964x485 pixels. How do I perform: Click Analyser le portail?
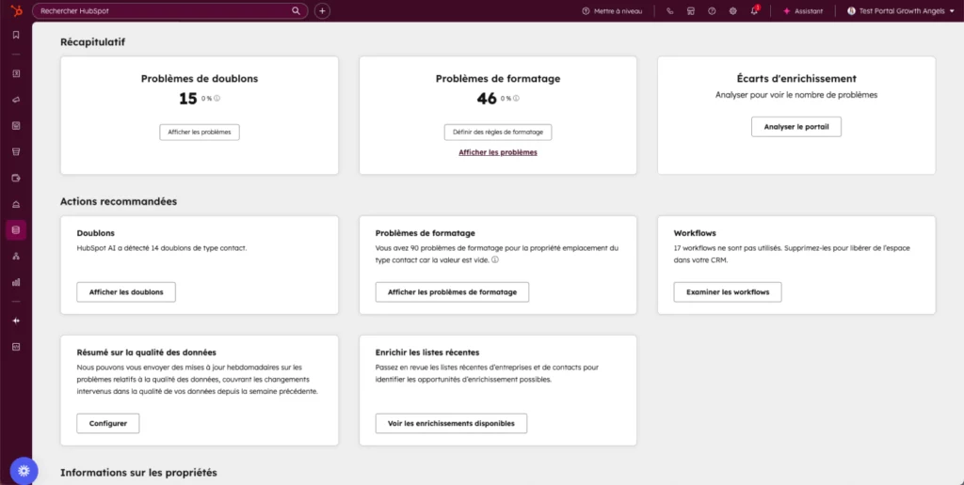[796, 127]
